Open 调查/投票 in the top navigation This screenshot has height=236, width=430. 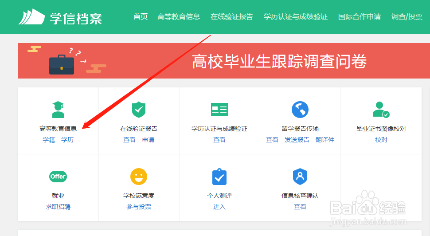coord(407,17)
